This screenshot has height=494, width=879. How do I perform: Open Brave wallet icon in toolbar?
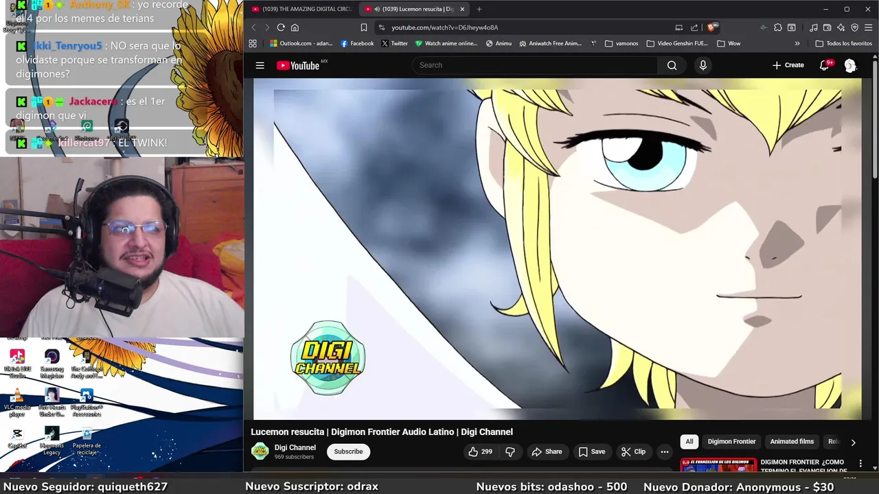pyautogui.click(x=827, y=27)
